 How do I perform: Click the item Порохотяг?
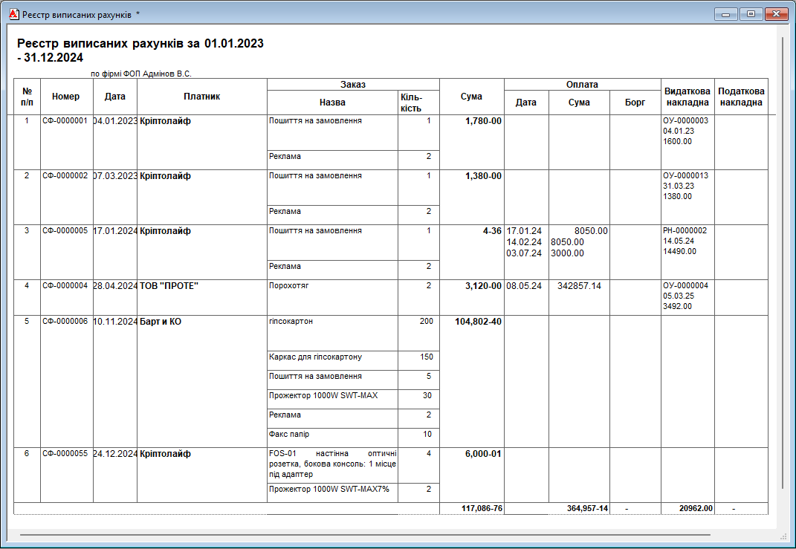tap(289, 286)
